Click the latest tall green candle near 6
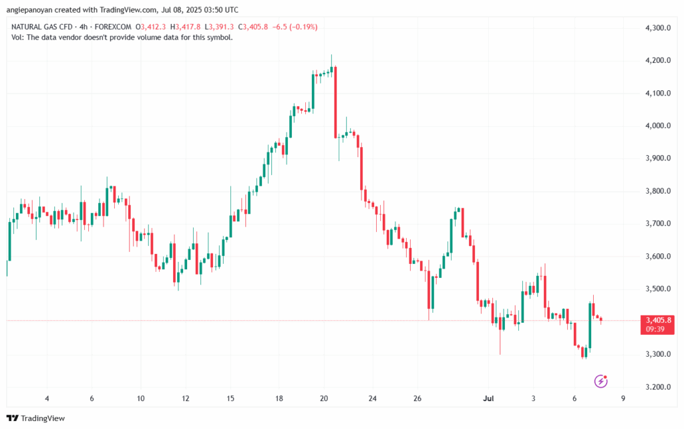 pos(590,325)
